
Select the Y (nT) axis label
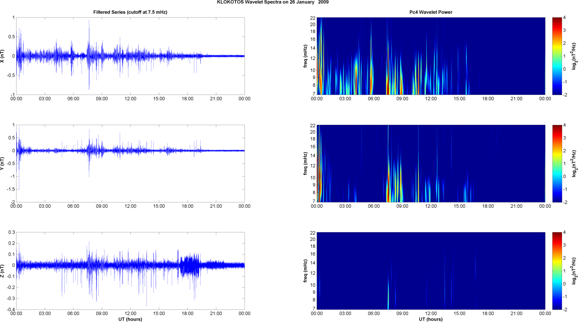tap(3, 163)
